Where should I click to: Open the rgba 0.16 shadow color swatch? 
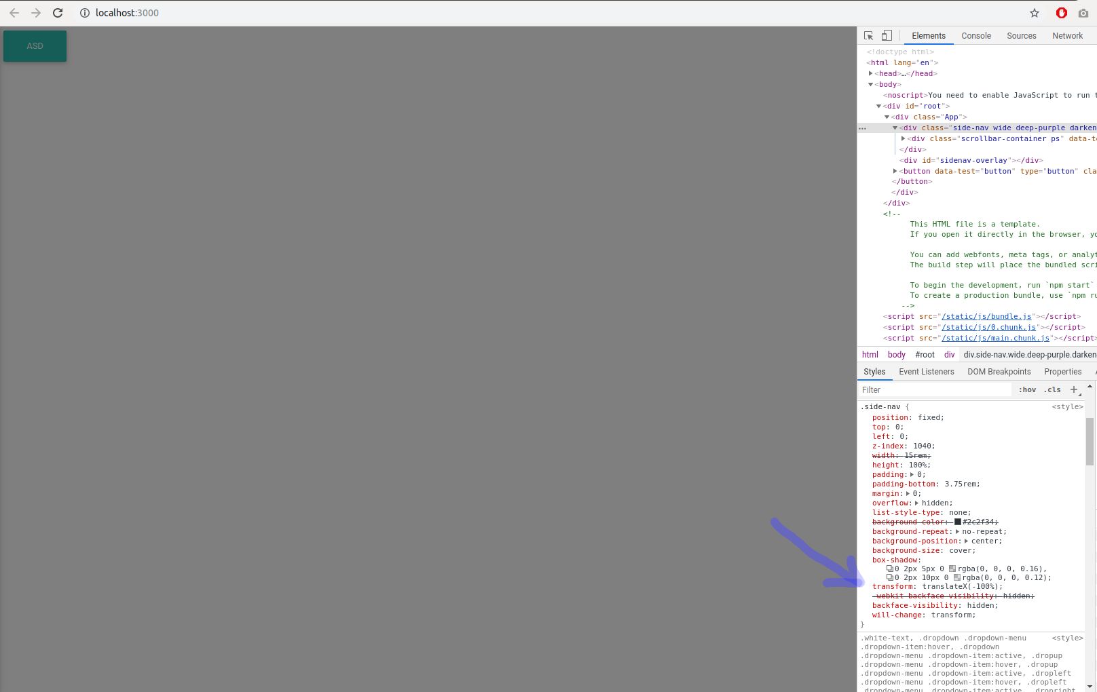pyautogui.click(x=952, y=569)
